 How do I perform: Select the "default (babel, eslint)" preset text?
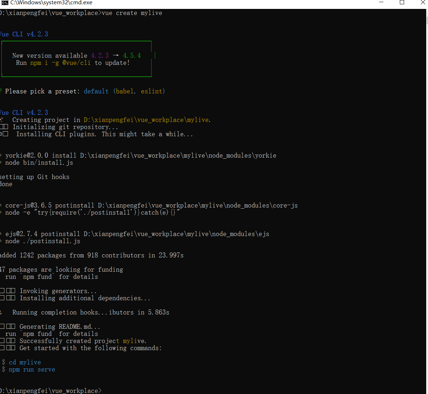pos(124,91)
